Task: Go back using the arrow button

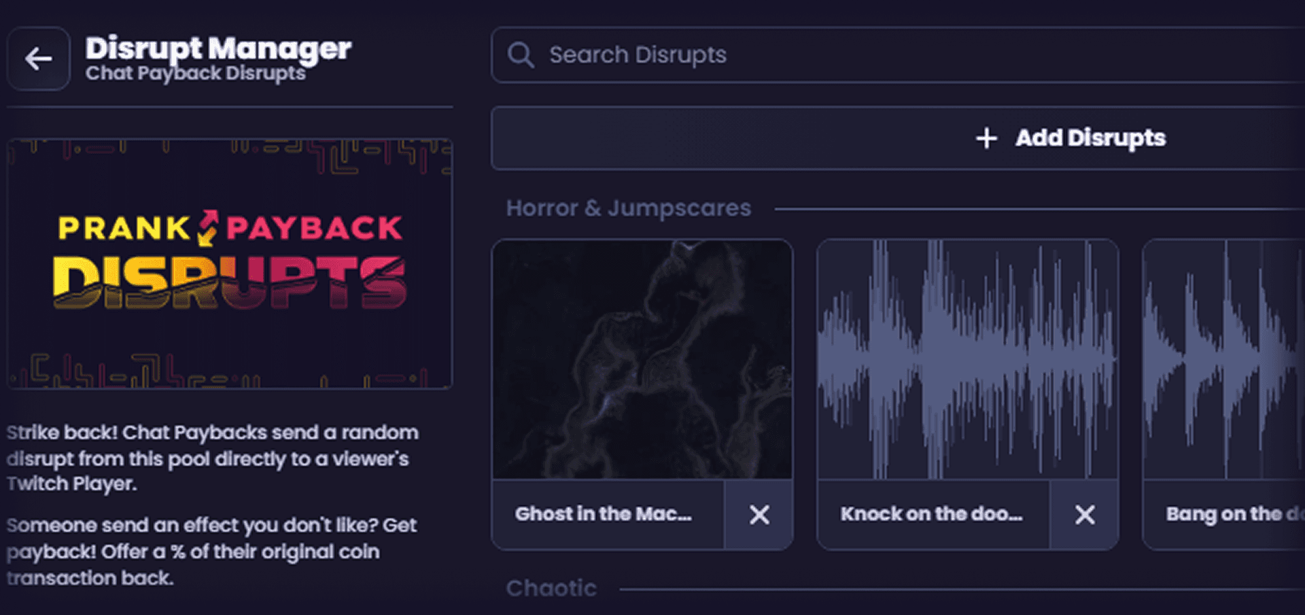Action: pyautogui.click(x=39, y=59)
